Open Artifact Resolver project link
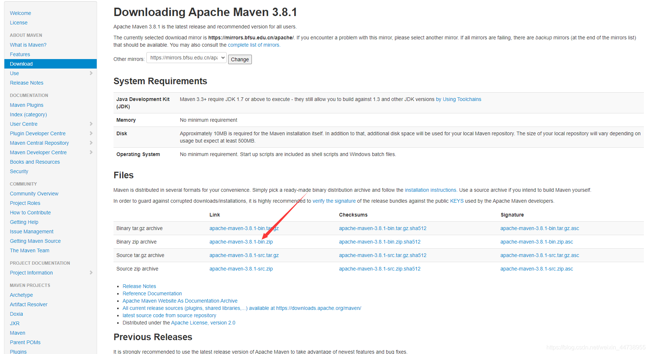649x354 pixels. (29, 304)
